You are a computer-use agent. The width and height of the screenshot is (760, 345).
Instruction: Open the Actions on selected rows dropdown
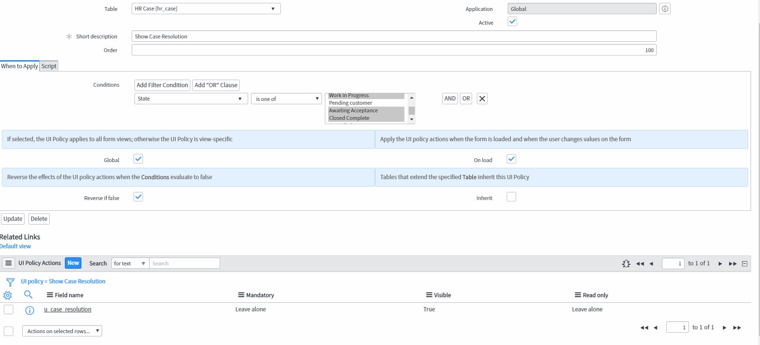tap(62, 331)
